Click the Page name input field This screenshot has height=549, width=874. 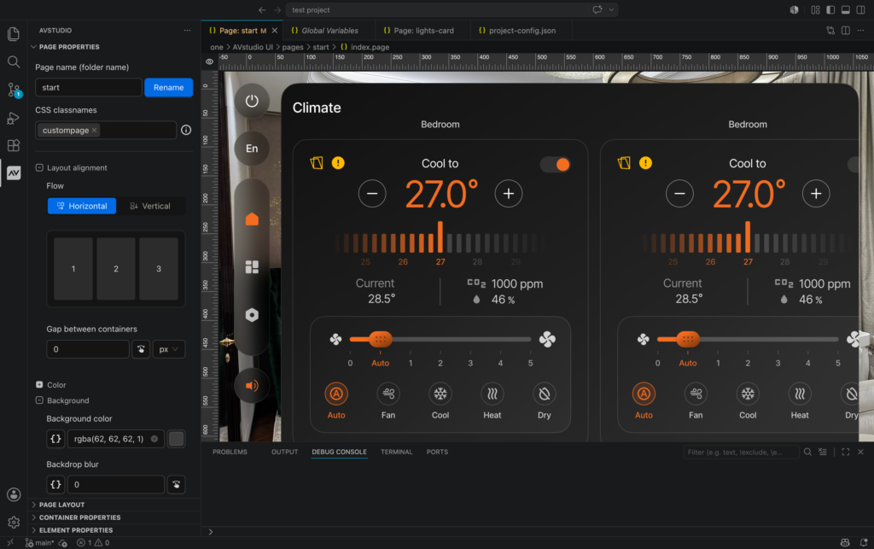88,87
